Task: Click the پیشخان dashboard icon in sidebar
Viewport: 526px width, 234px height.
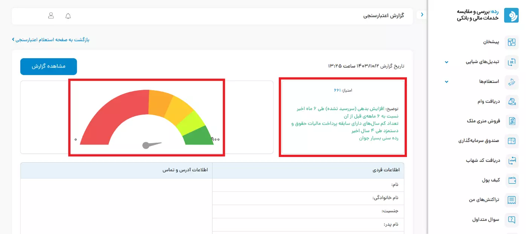Action: [511, 42]
